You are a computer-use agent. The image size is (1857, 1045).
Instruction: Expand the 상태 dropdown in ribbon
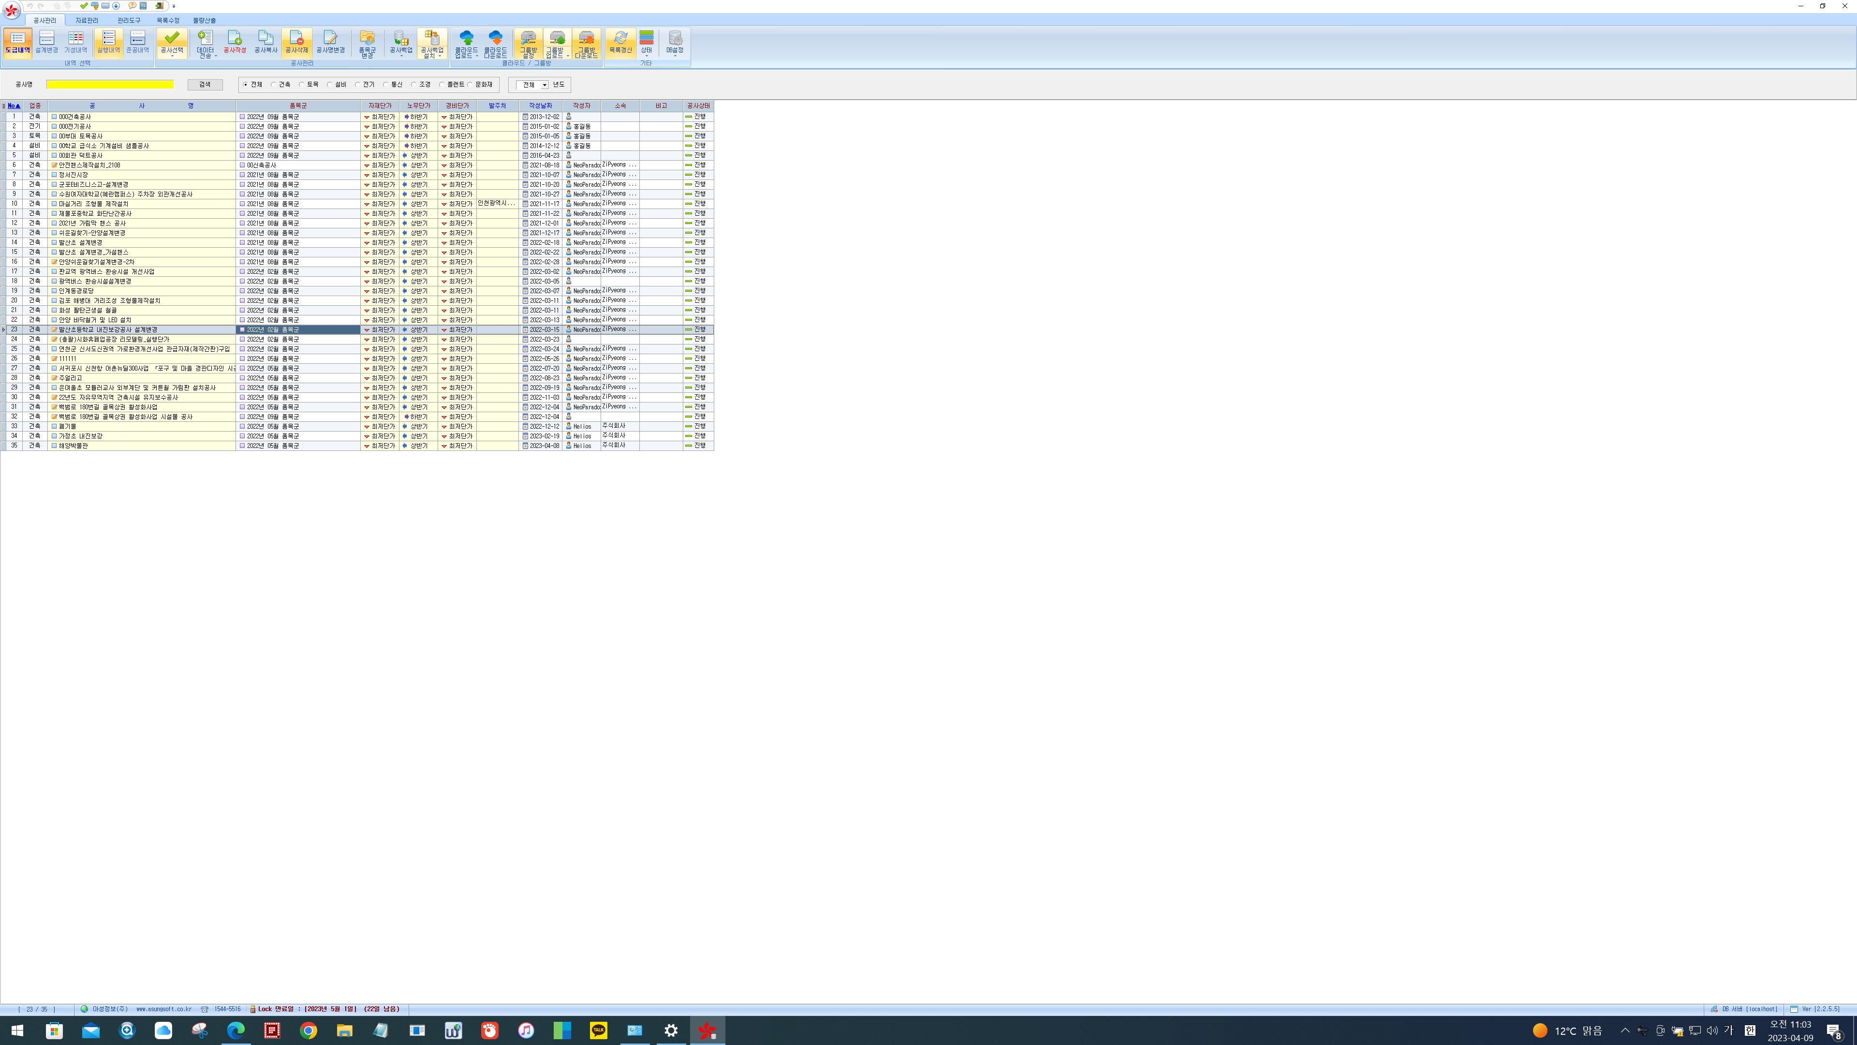pos(646,56)
